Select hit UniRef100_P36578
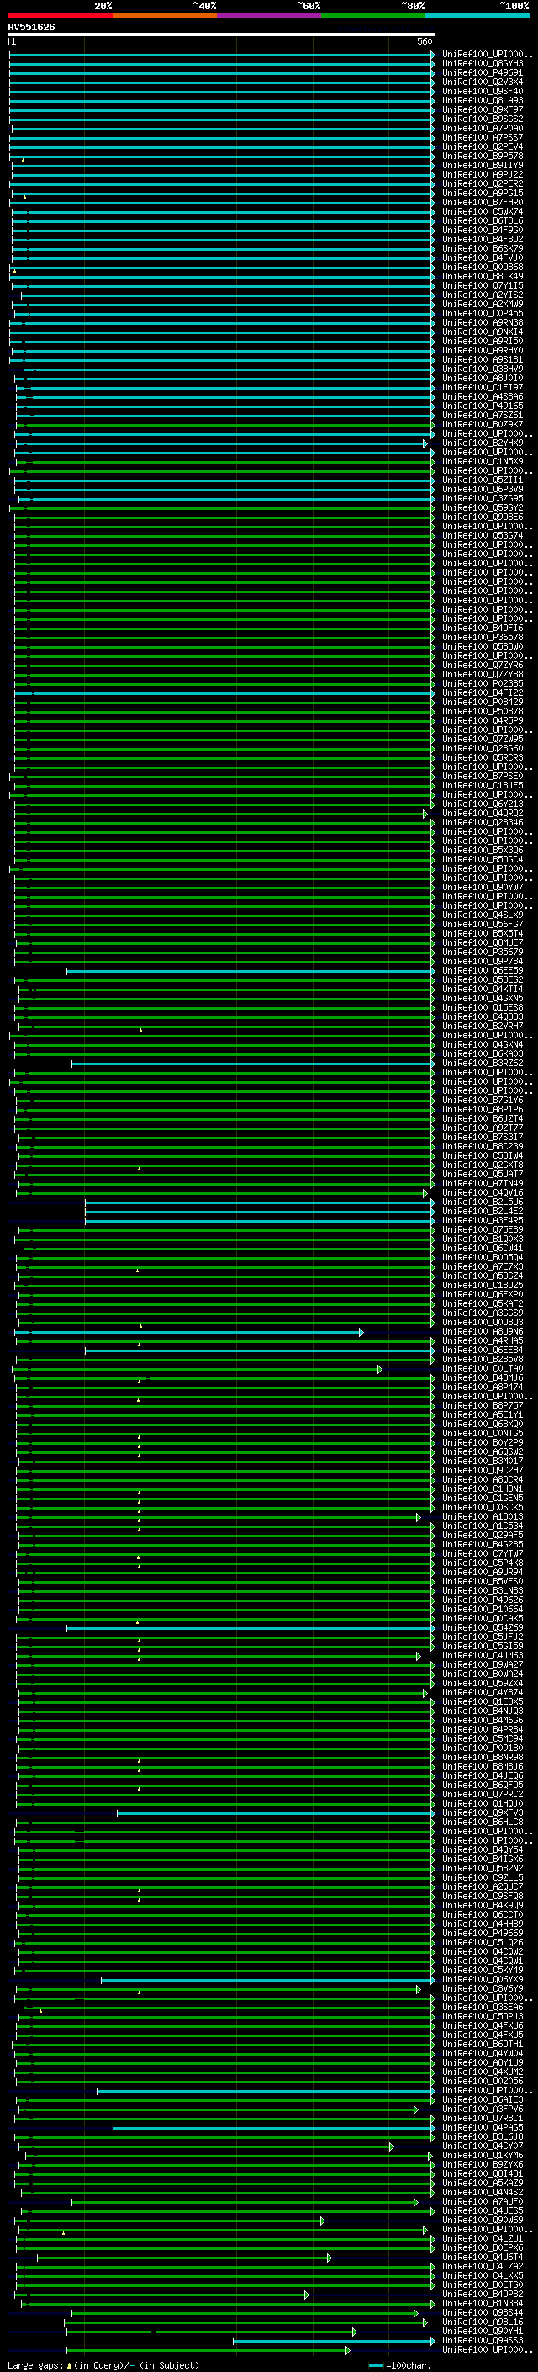The height and width of the screenshot is (2372, 538). point(483,637)
